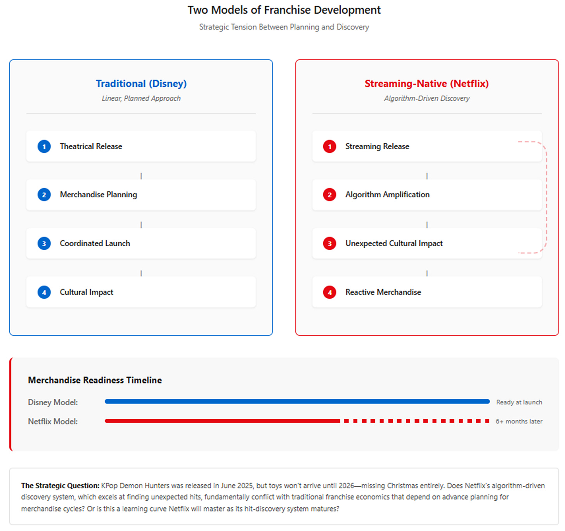Viewport: 565px width, 531px height.
Task: Click the number 3 Coordinated Launch circle
Action: [x=44, y=244]
